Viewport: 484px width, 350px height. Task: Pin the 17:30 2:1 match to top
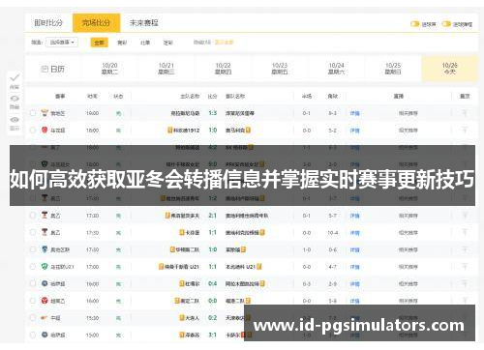click(465, 215)
